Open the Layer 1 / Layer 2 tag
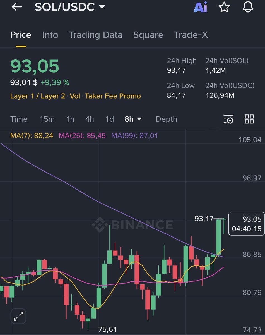The image size is (265, 335). 38,96
